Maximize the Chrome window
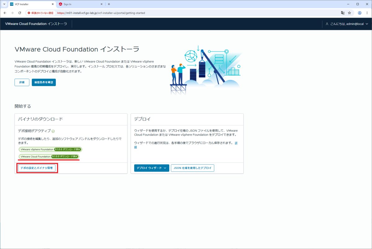 point(357,4)
